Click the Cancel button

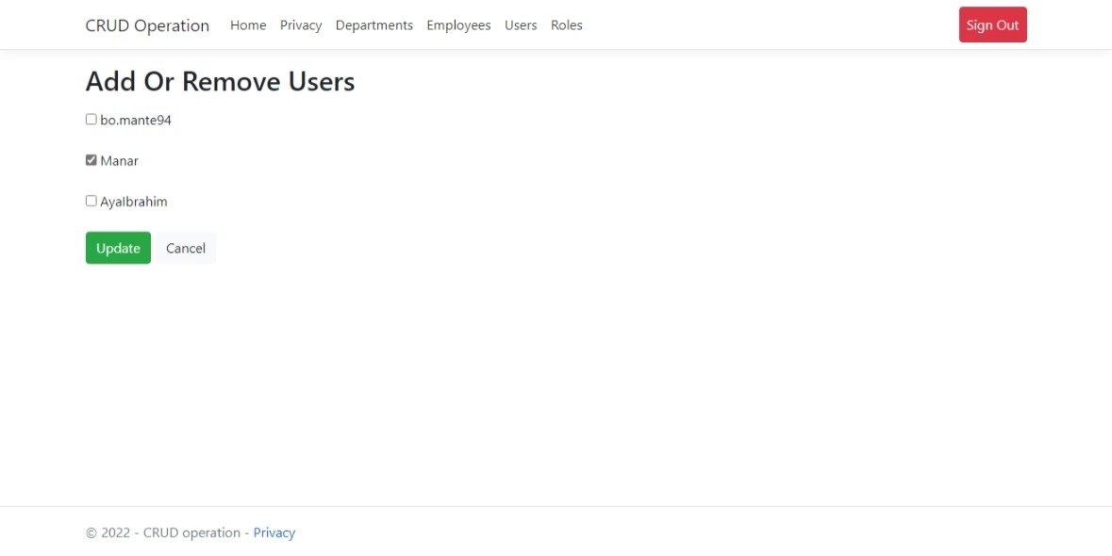coord(185,247)
